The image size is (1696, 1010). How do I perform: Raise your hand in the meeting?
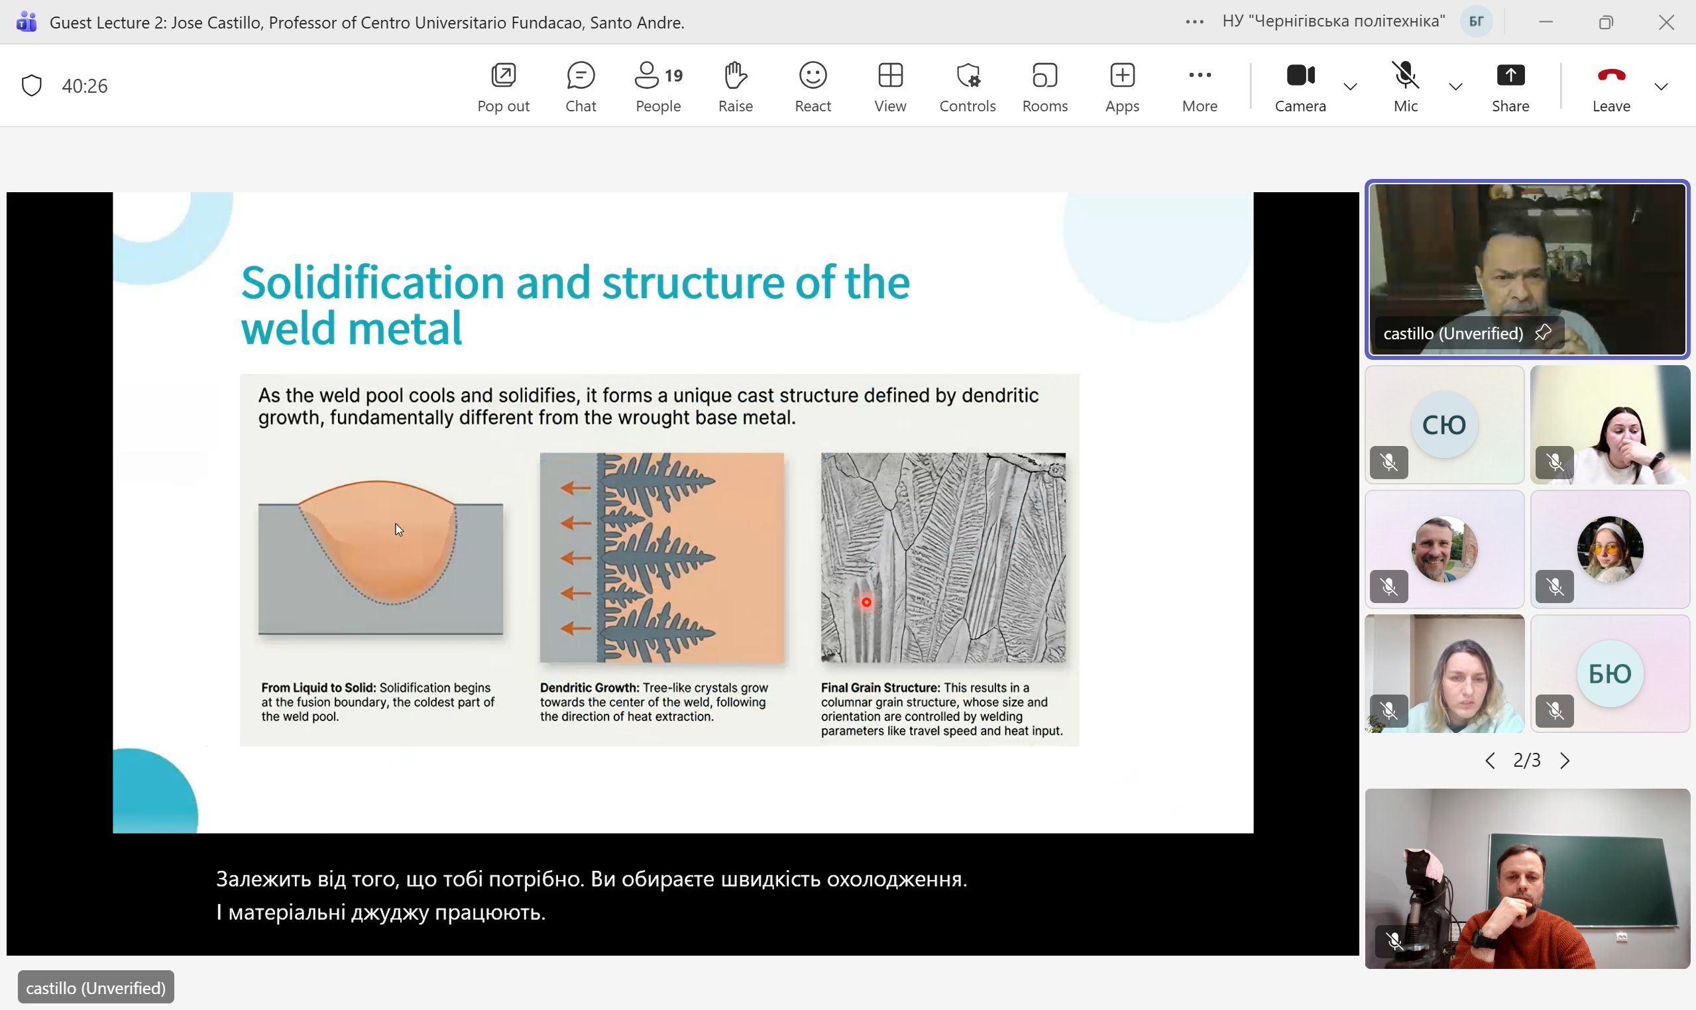coord(735,86)
